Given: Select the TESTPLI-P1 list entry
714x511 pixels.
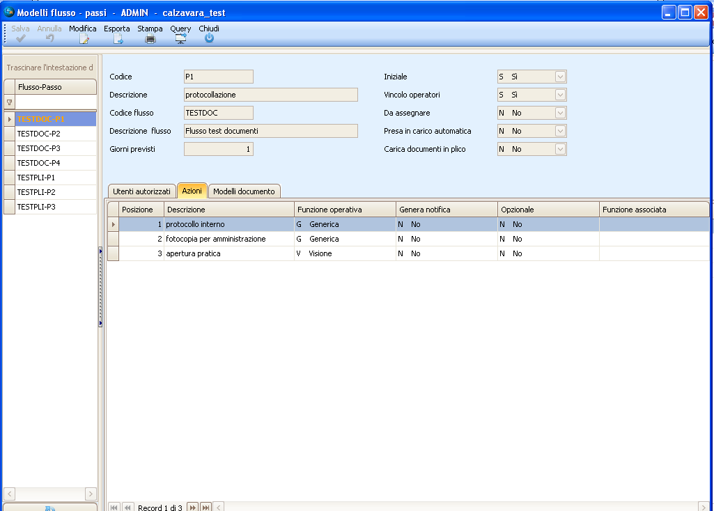Looking at the screenshot, I should 36,178.
